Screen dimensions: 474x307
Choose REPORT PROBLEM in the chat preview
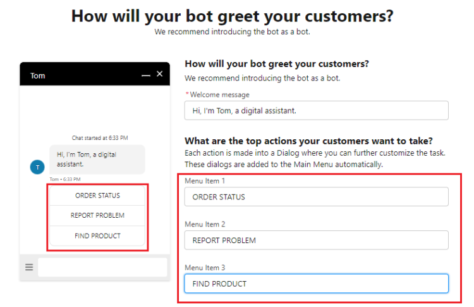coord(97,215)
